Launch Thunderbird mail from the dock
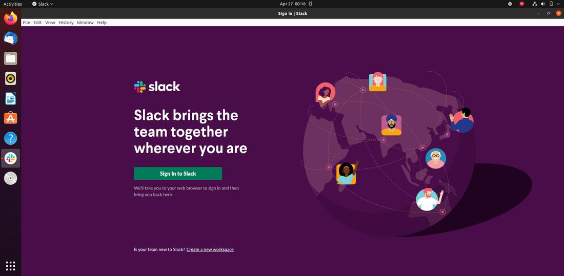The height and width of the screenshot is (276, 564). pos(10,38)
